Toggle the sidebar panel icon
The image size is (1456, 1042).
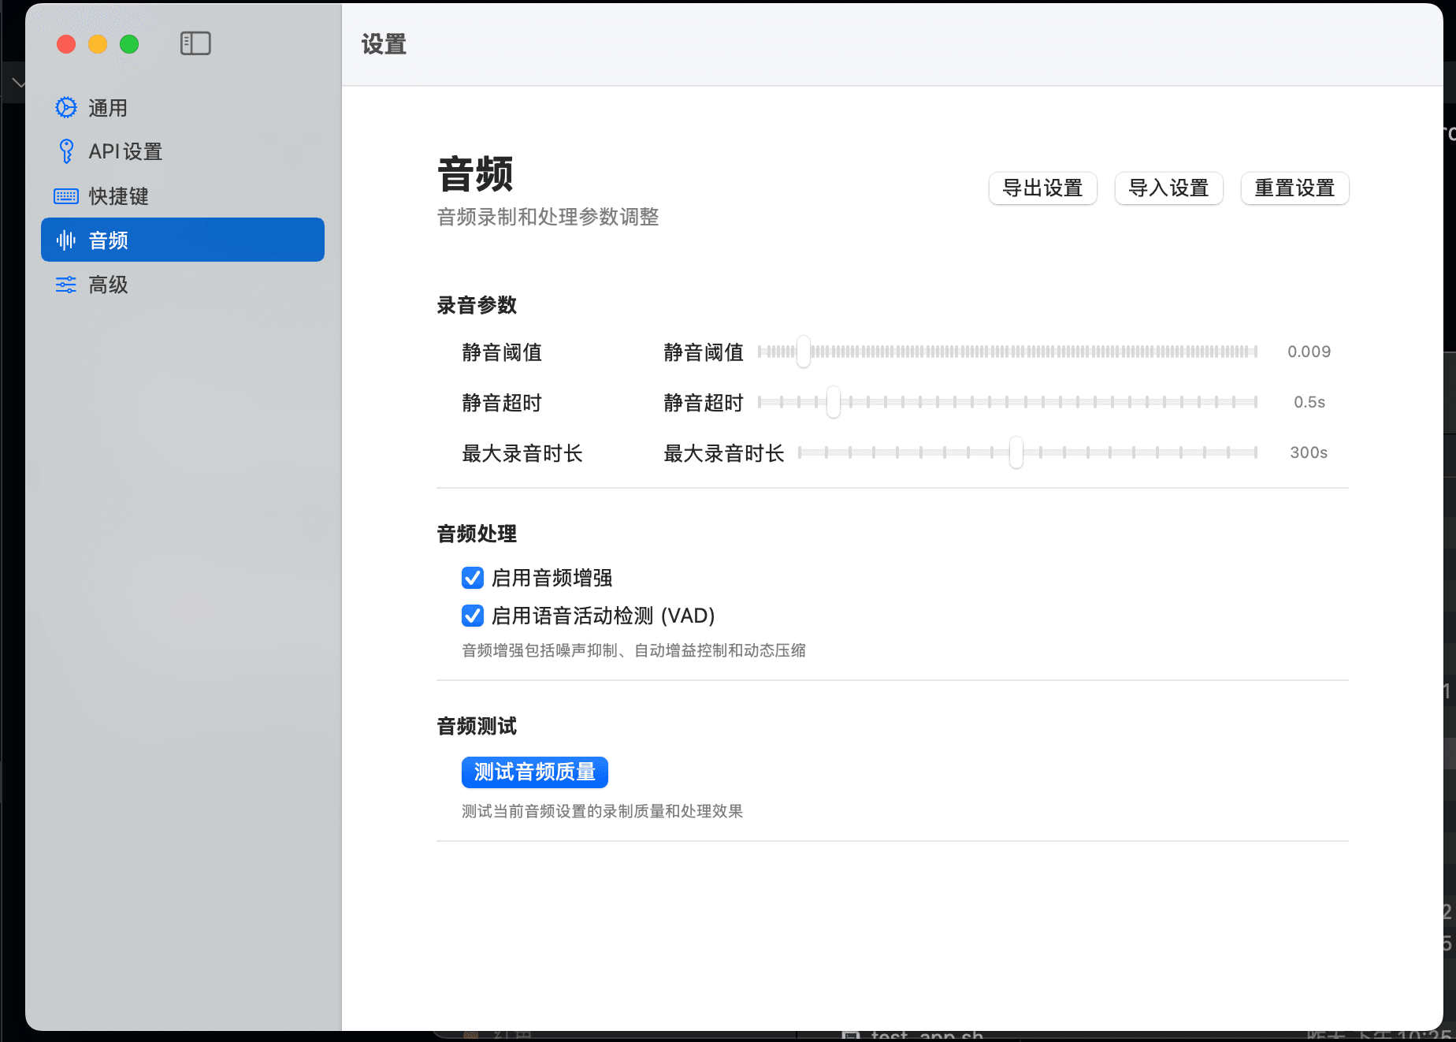click(x=195, y=43)
